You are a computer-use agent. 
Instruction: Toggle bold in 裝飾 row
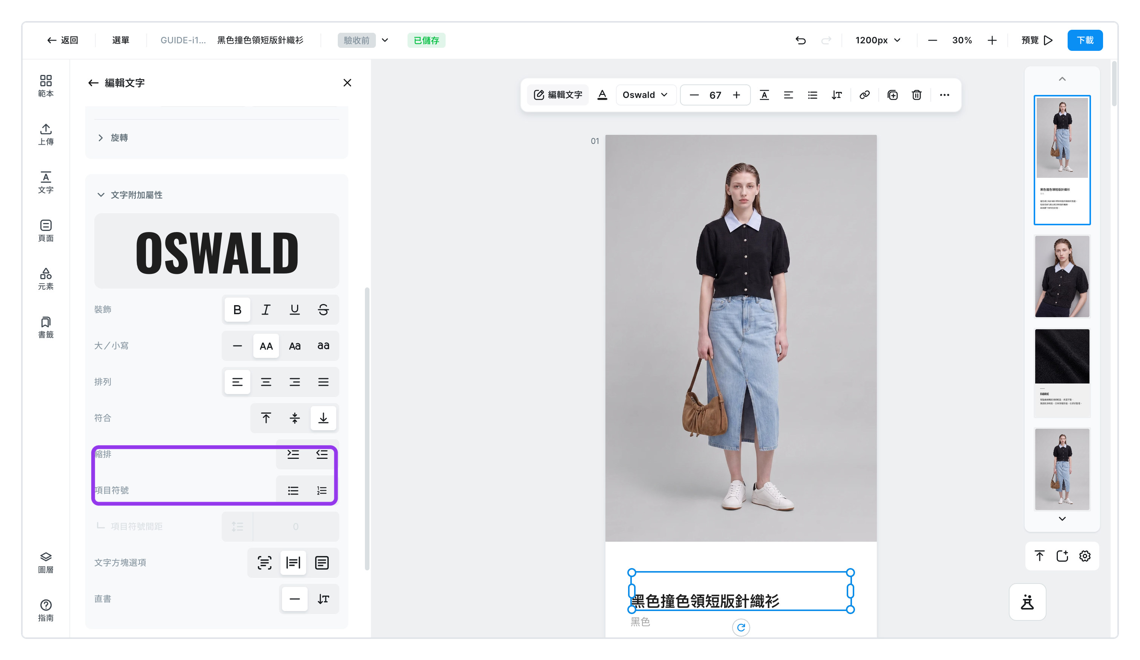click(237, 310)
